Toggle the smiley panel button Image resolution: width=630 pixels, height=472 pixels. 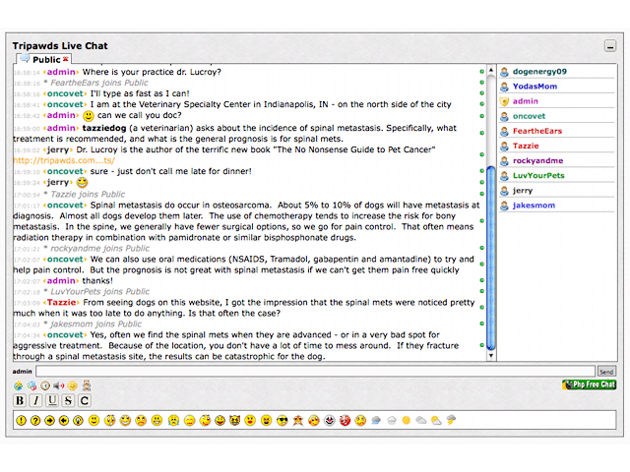tap(72, 386)
